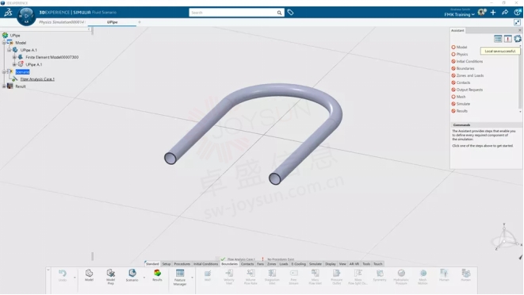Select the Scenario tool icon
524x295 pixels.
(x=132, y=275)
